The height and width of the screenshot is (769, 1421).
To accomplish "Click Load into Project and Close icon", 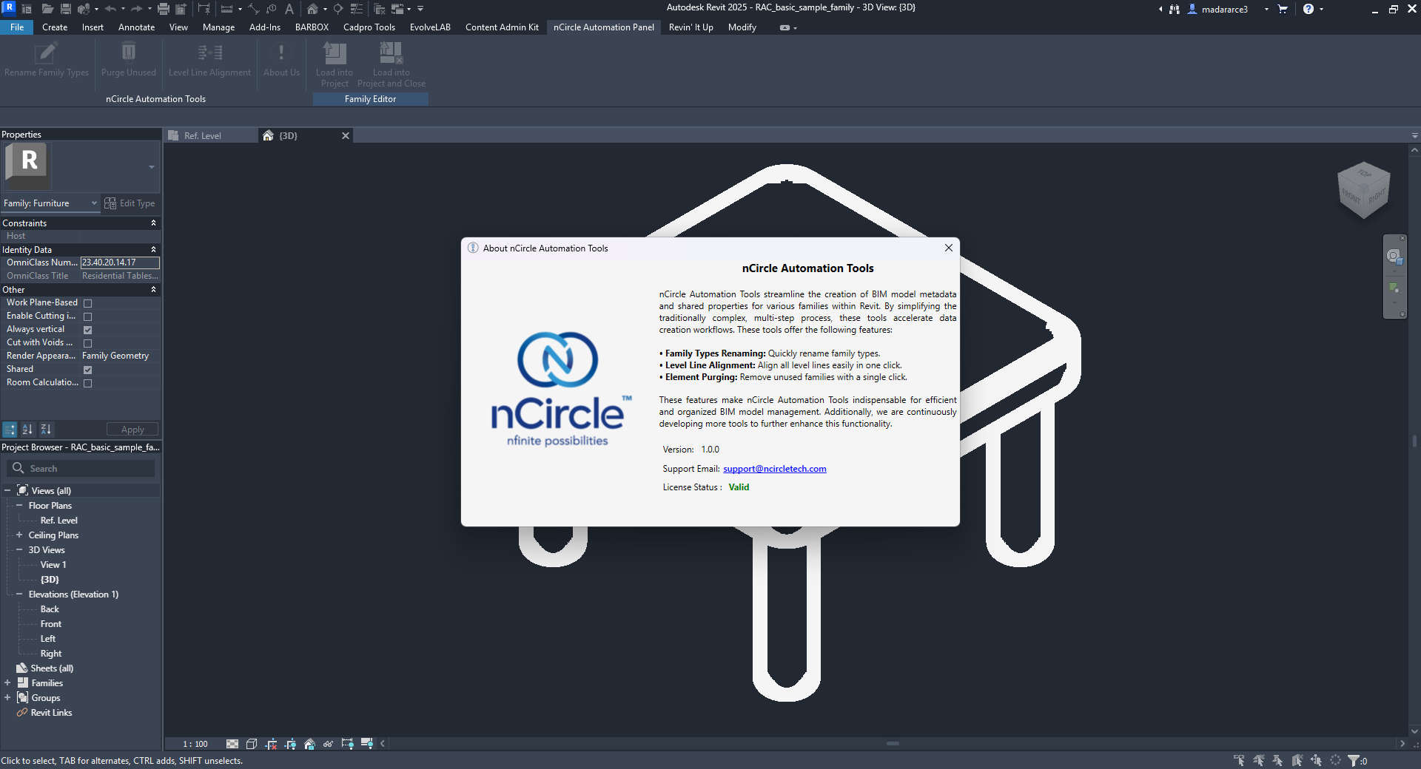I will [392, 65].
